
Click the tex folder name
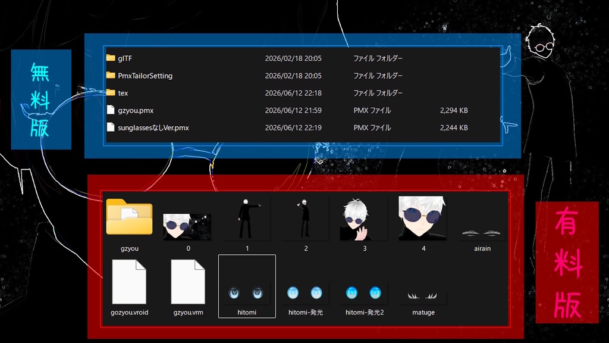123,93
